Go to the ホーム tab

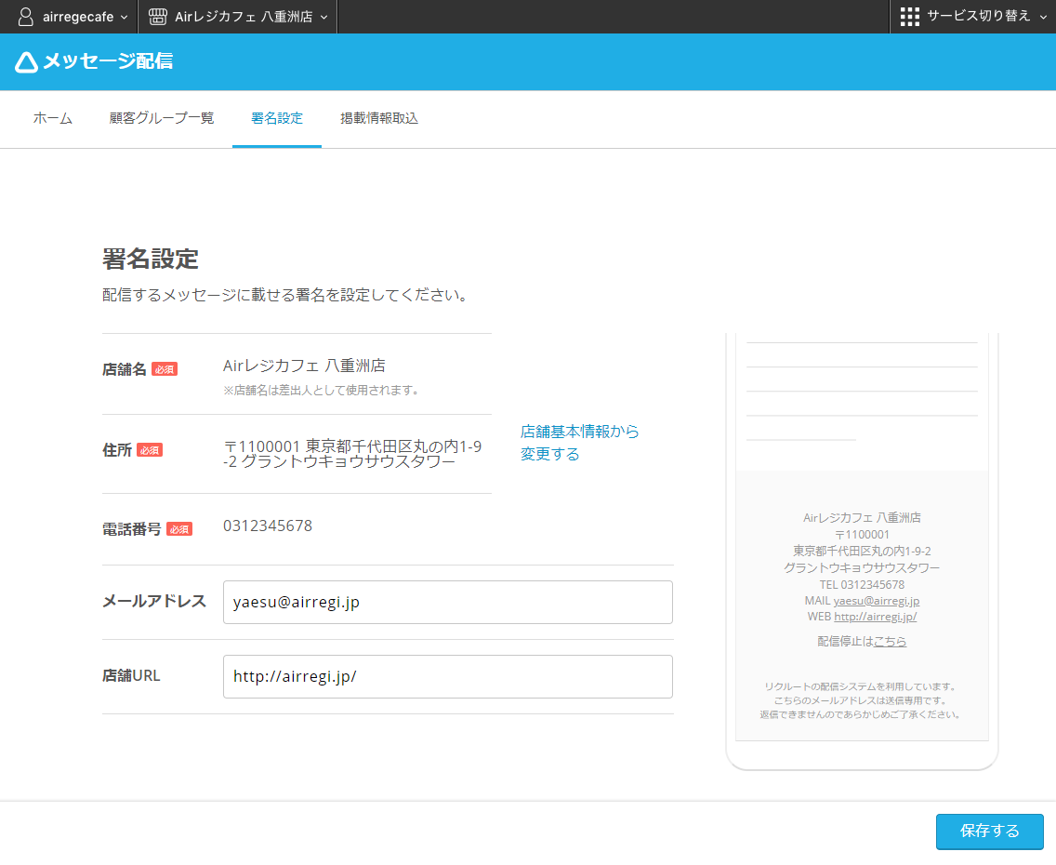[53, 118]
